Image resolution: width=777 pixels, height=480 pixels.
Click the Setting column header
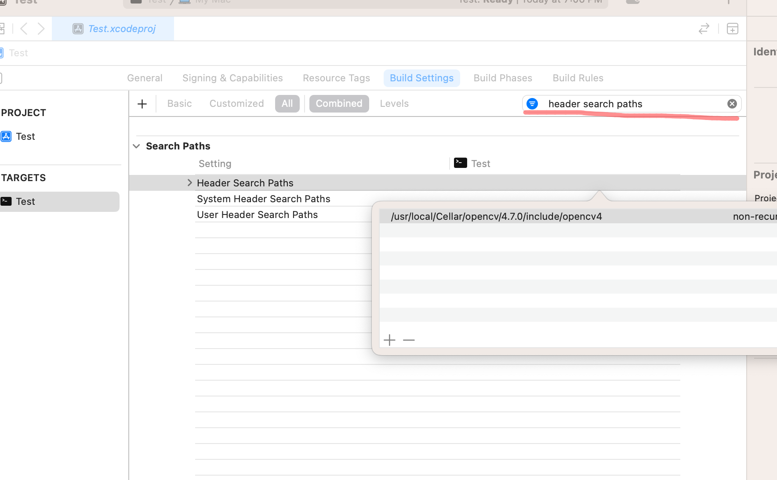pyautogui.click(x=215, y=164)
